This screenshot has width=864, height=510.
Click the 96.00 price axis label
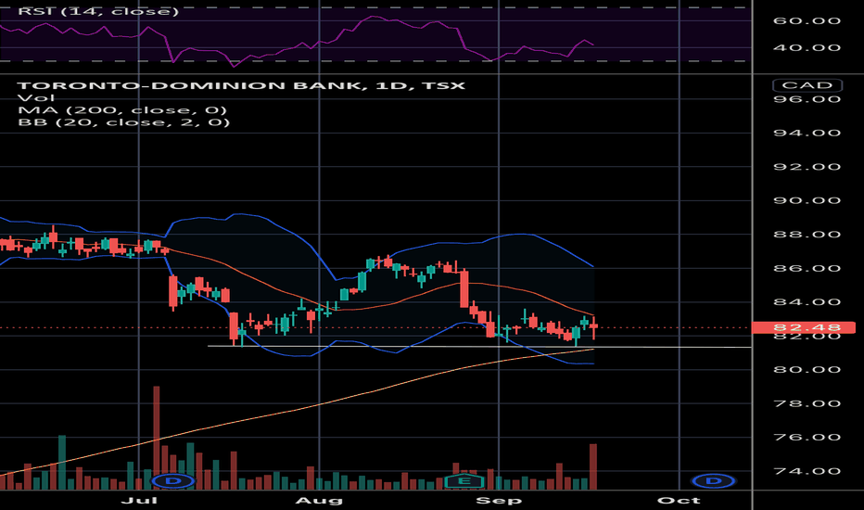[x=807, y=99]
